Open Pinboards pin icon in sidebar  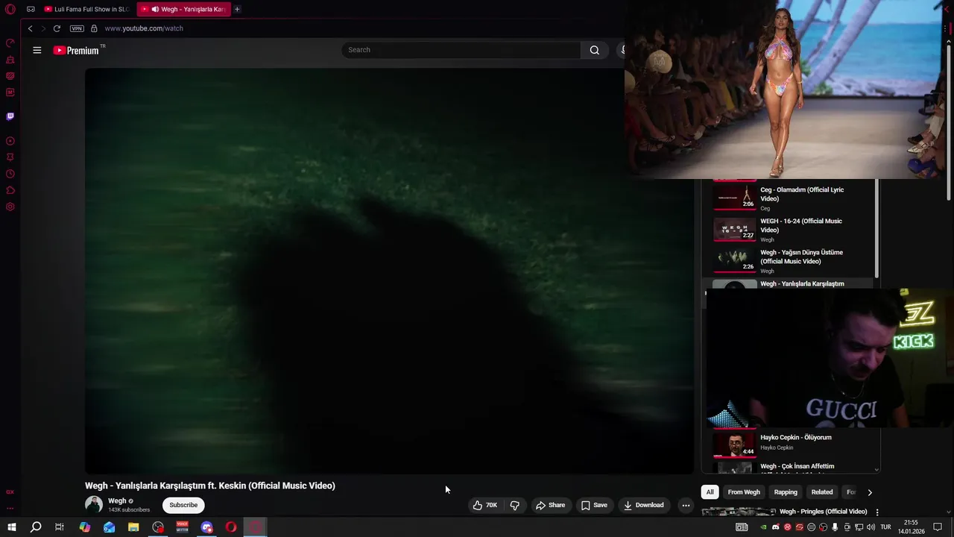[10, 157]
